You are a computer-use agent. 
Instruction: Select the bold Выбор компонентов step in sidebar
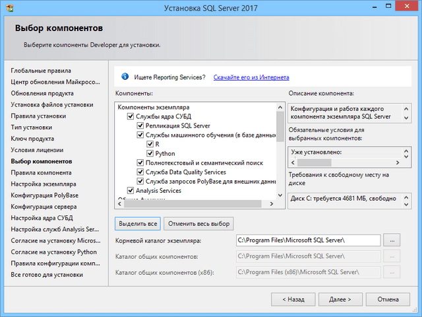point(42,161)
